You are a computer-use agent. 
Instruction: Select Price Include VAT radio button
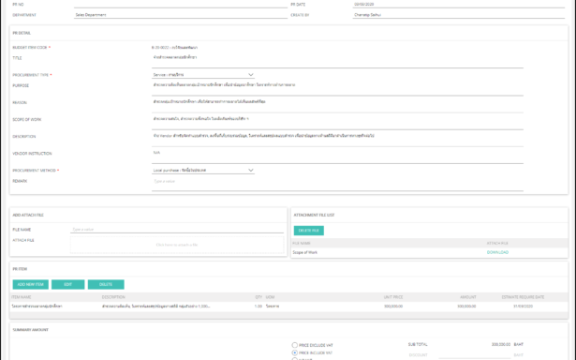pyautogui.click(x=295, y=352)
